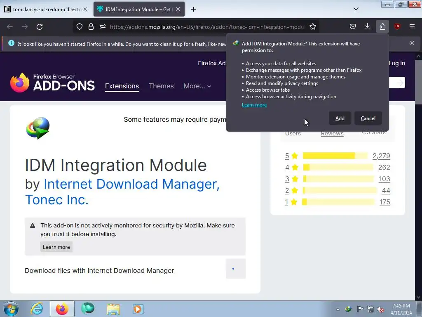Open Internet Download Manager, Tonec Inc. author link
The image size is (422, 317).
tap(122, 192)
